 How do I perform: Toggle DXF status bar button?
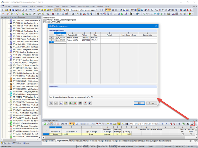119,146
